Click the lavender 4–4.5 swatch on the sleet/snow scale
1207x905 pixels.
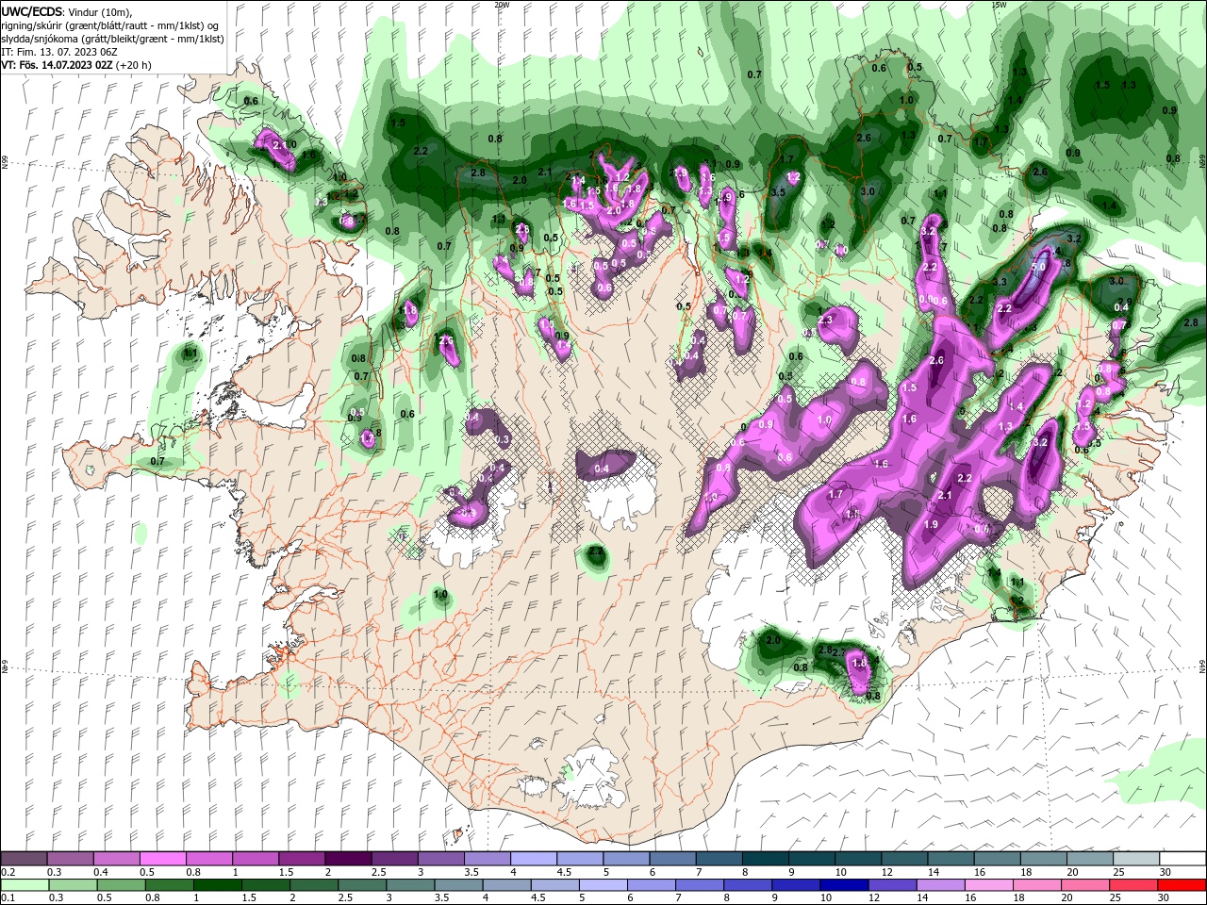point(533,859)
